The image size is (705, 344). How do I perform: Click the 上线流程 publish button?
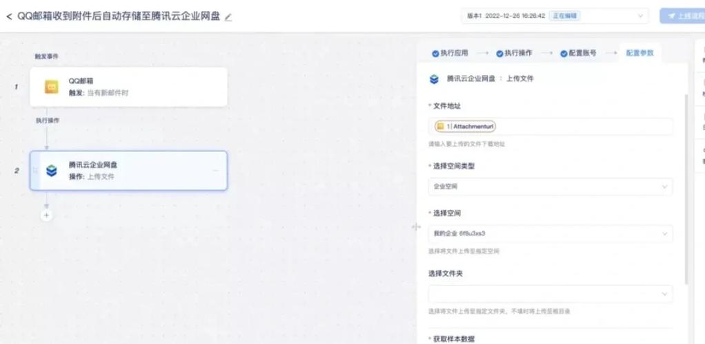(x=683, y=16)
